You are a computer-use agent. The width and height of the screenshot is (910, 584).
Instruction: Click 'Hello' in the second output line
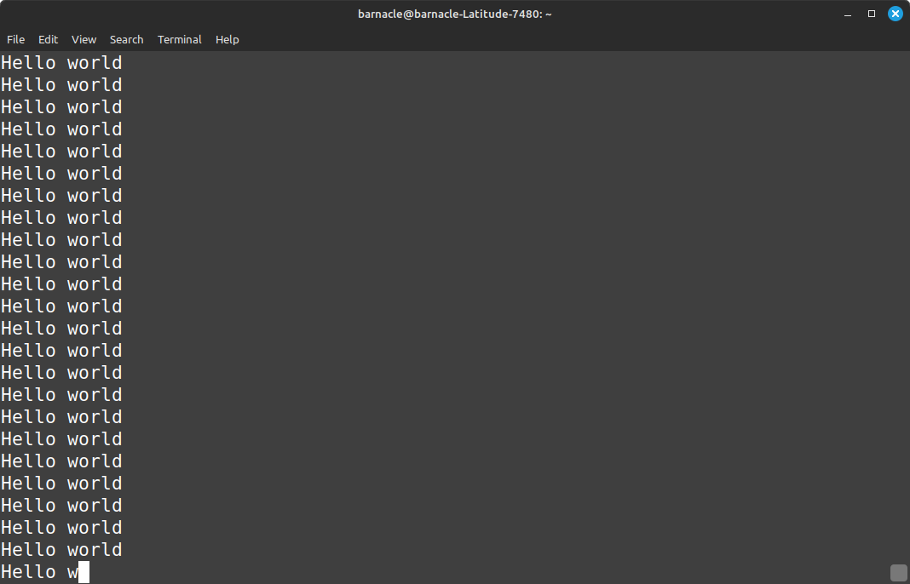28,85
